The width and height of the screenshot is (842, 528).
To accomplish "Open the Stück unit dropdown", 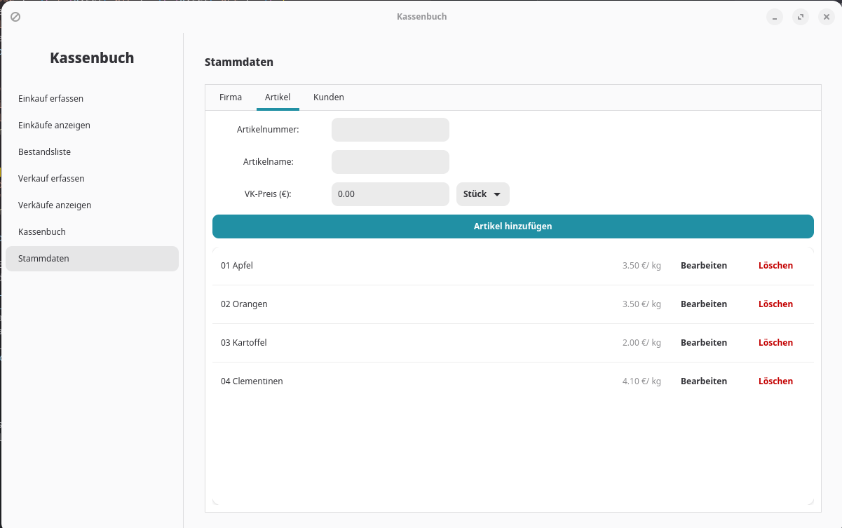I will [482, 194].
